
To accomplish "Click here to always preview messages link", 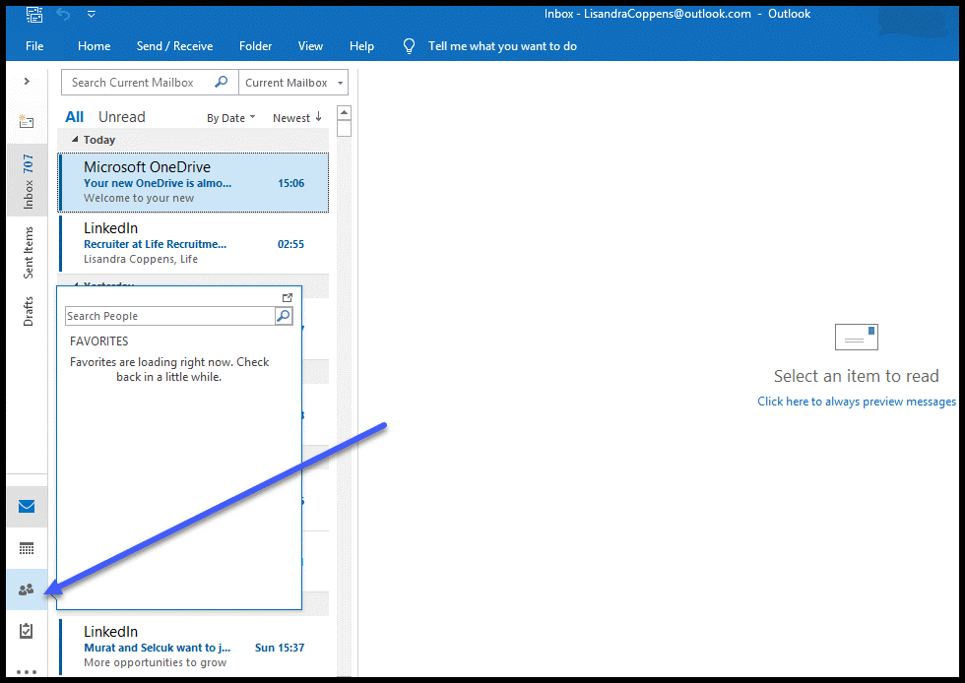I will pyautogui.click(x=856, y=402).
